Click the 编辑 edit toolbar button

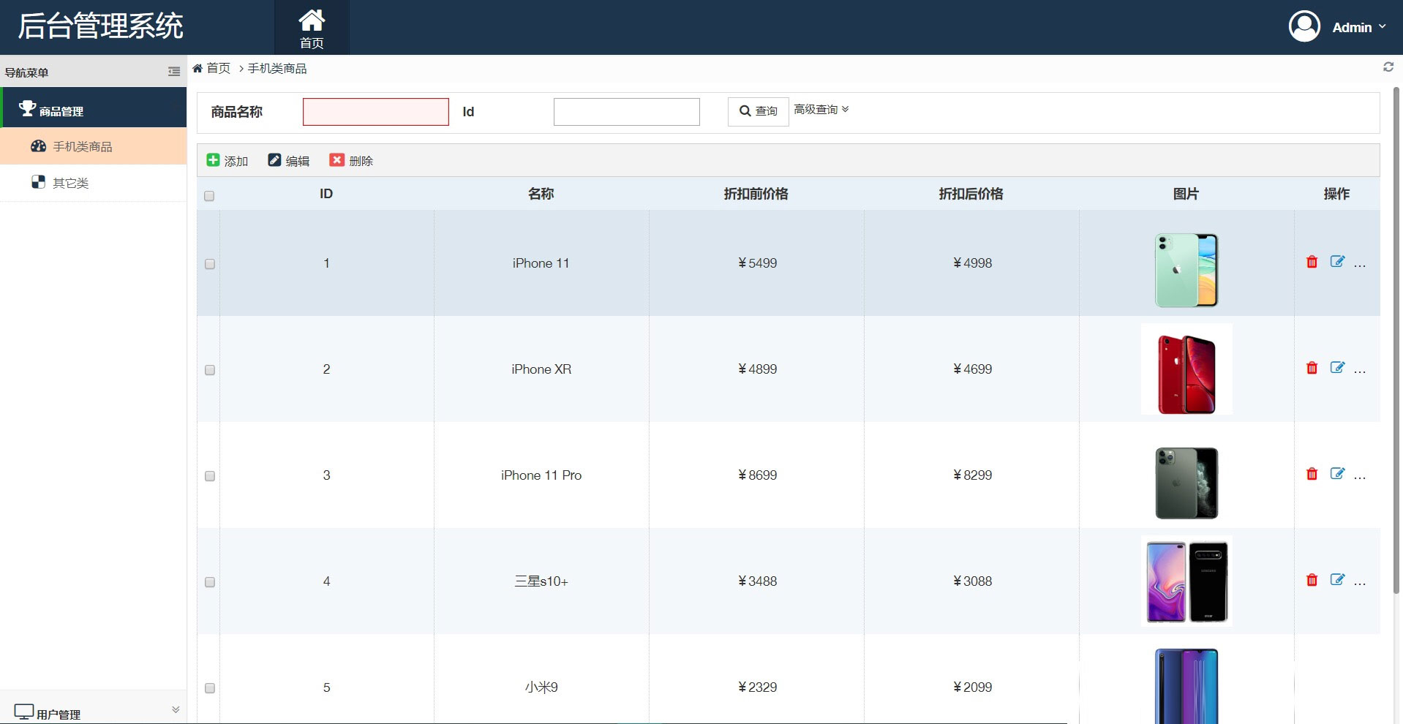(289, 160)
